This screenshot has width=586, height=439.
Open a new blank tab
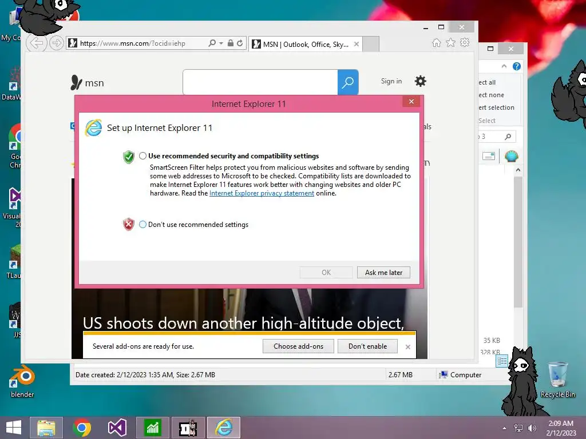(371, 44)
